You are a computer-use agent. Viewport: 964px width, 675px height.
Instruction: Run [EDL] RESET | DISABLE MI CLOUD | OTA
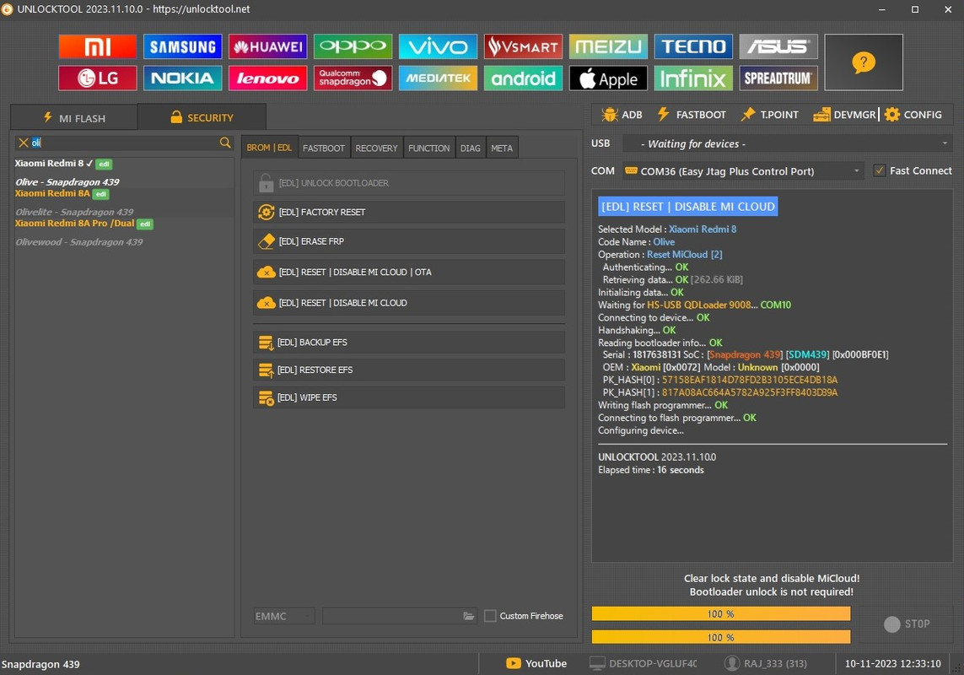tap(409, 272)
